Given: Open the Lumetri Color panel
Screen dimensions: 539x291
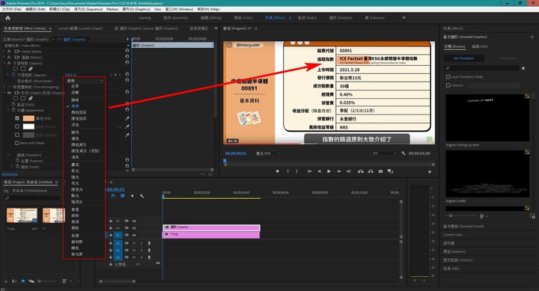Looking at the screenshot, I should [x=453, y=235].
